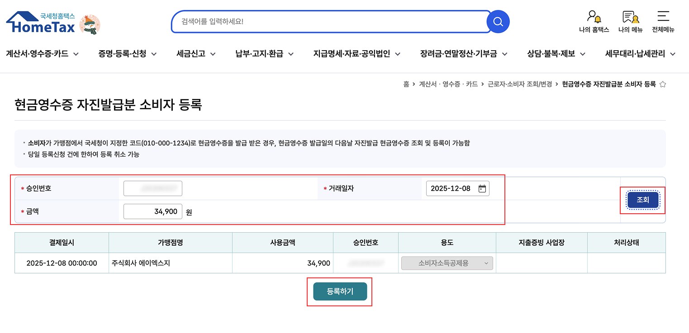Open 세무대리·납세관리 menu

[641, 54]
